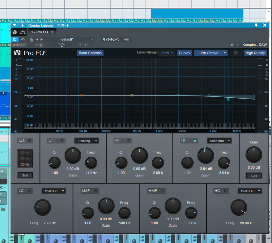Screen dimensions: 272x243
Task: Enable the サイドチェーン sidechain button
Action: [111, 39]
